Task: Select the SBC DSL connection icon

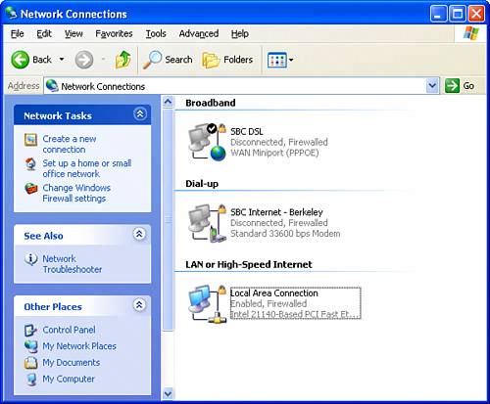Action: tap(208, 142)
